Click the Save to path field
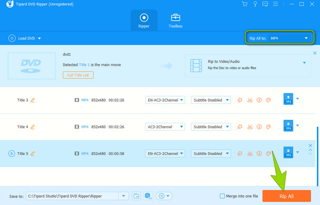320x205 pixels. 73,196
